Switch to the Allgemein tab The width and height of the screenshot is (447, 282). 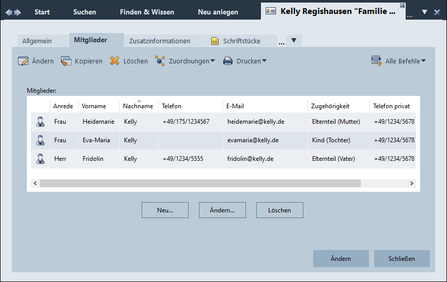pos(37,41)
